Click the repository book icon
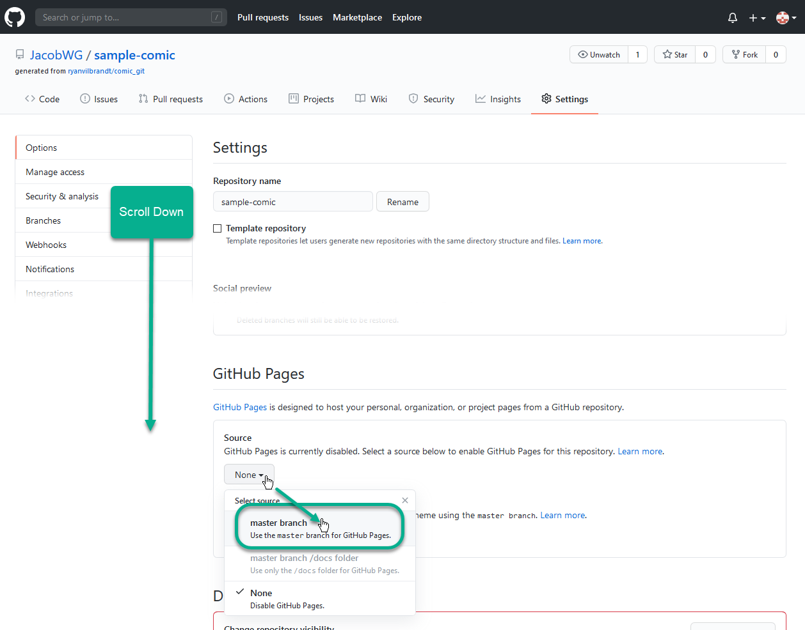805x630 pixels. pyautogui.click(x=20, y=55)
